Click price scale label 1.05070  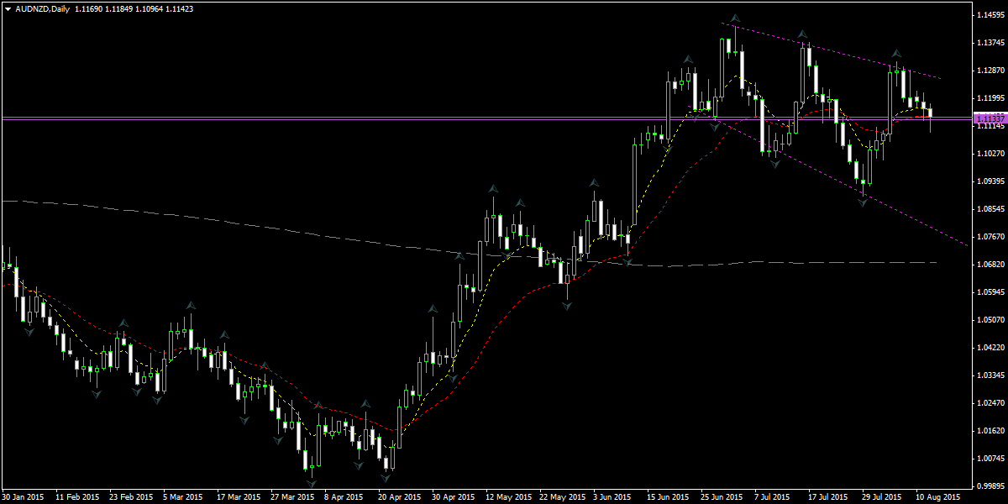(991, 320)
